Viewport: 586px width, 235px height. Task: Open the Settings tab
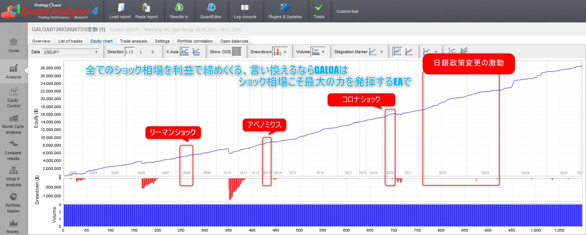162,41
